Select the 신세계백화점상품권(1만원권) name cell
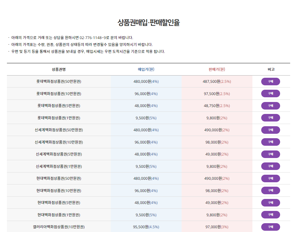293x232 pixels. pos(59,166)
